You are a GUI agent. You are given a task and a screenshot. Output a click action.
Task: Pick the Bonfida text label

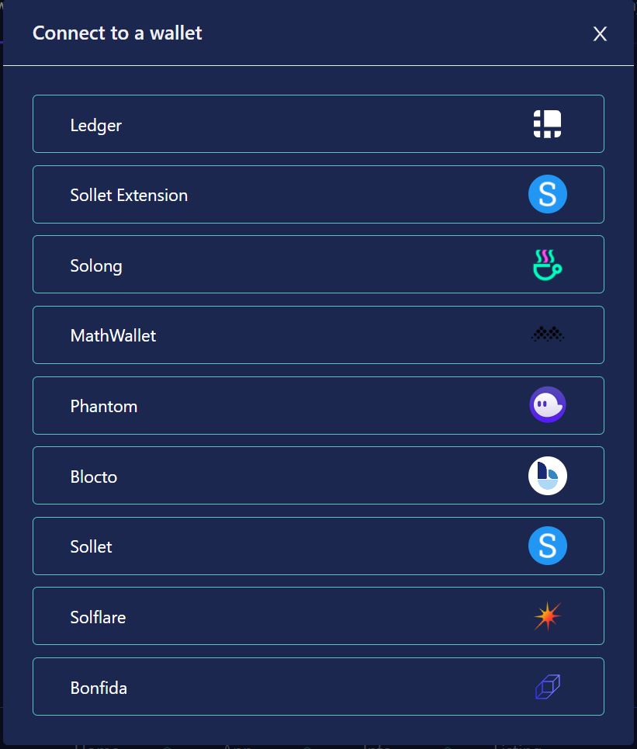pos(99,688)
